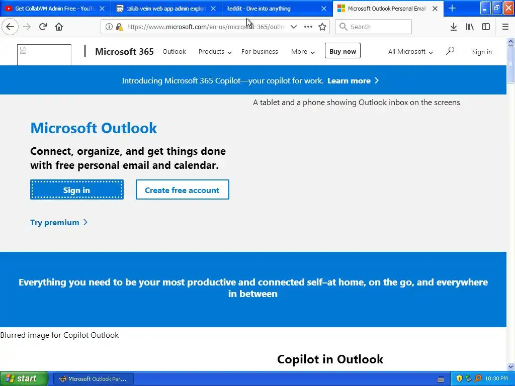This screenshot has width=515, height=386.
Task: Expand the More dropdown menu
Action: coord(303,52)
